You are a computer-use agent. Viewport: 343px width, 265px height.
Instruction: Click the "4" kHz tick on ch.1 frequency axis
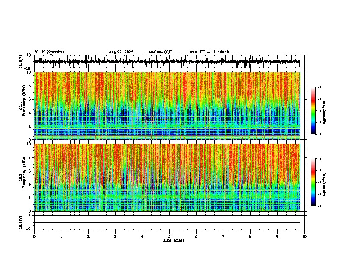point(30,113)
